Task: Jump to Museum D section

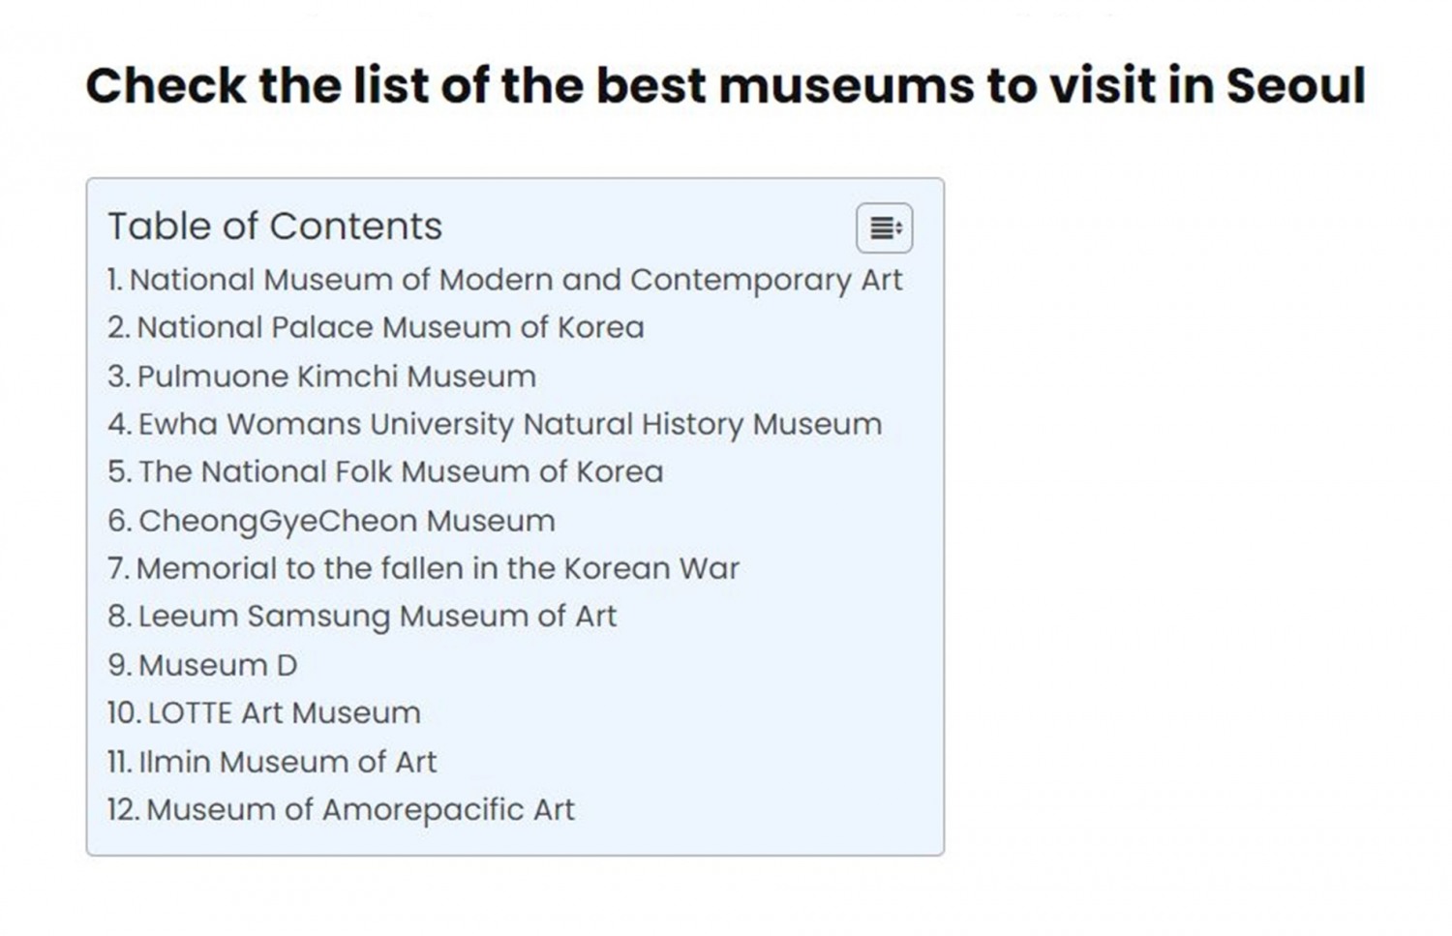Action: [218, 665]
